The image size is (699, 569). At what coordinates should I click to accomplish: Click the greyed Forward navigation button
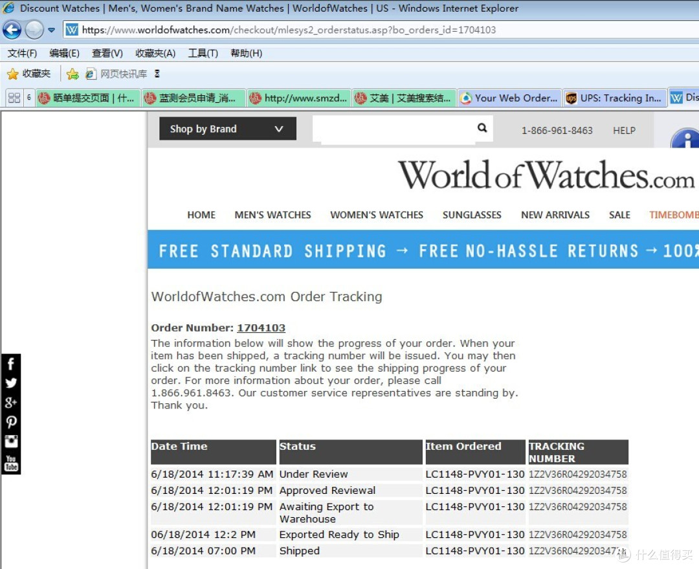pos(34,30)
